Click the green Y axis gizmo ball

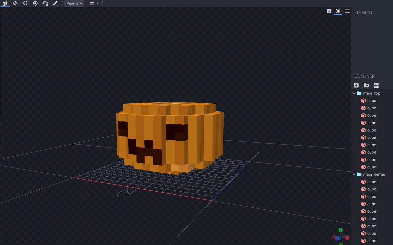(x=341, y=230)
